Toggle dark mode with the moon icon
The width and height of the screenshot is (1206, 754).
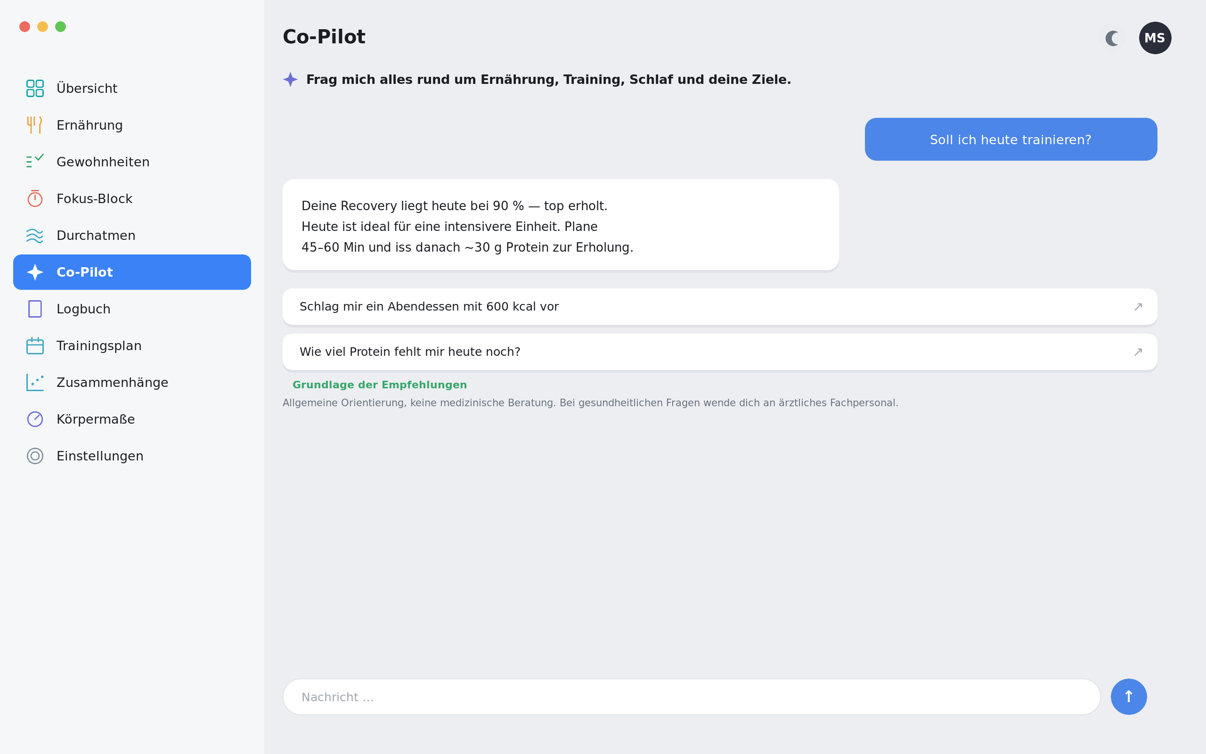tap(1113, 38)
